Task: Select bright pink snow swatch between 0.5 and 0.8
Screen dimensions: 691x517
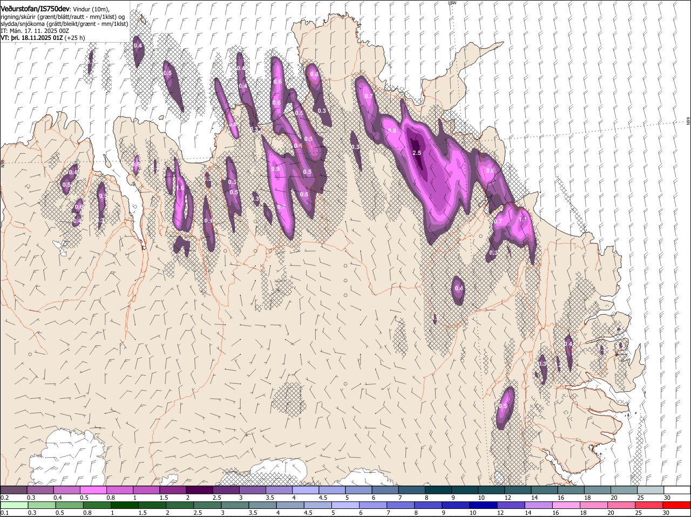Action: (93, 490)
